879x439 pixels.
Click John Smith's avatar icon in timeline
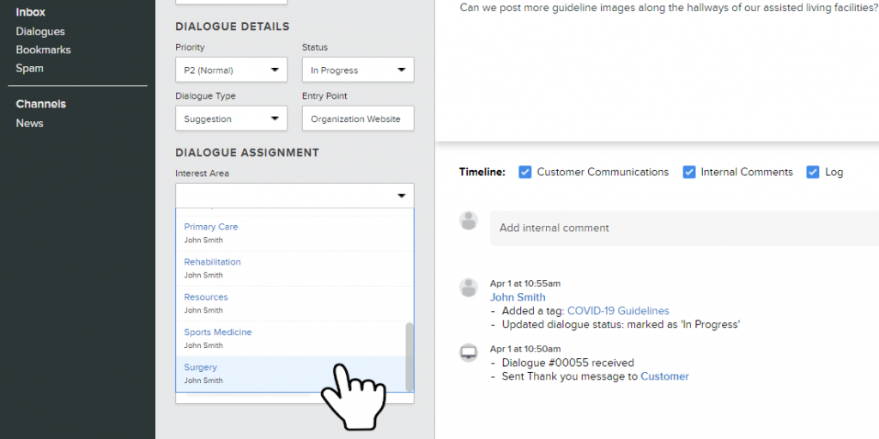[469, 288]
